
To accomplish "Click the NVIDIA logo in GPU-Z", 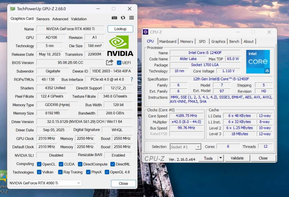I will (x=120, y=46).
